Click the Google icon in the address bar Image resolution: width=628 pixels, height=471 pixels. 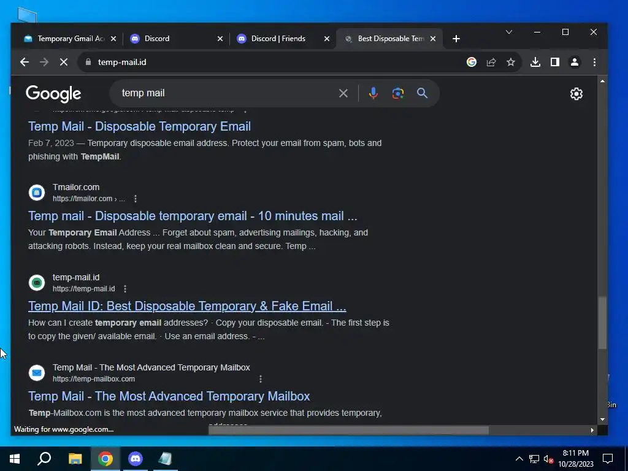[472, 62]
